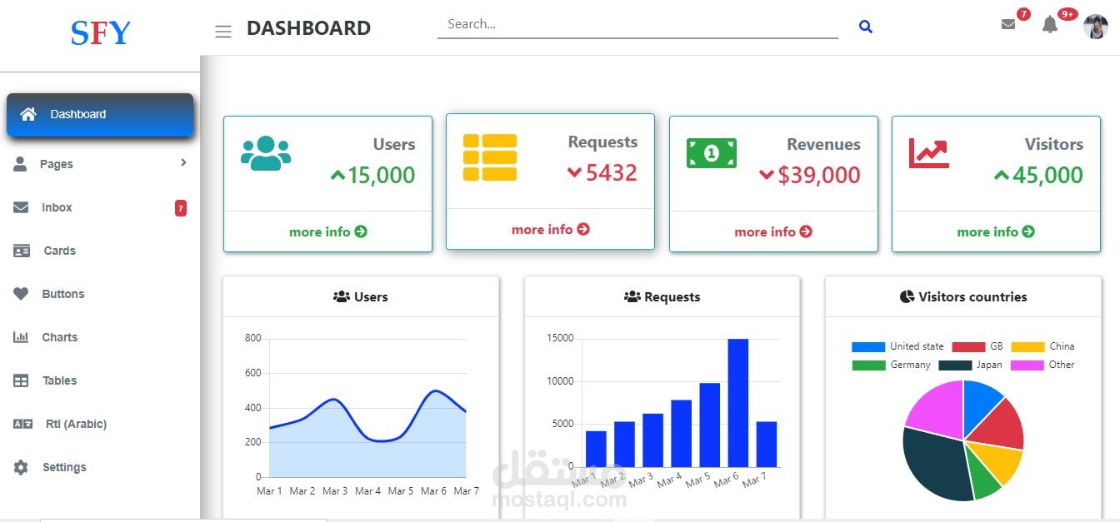Toggle Other legend swatch
The height and width of the screenshot is (522, 1120).
pos(1027,365)
